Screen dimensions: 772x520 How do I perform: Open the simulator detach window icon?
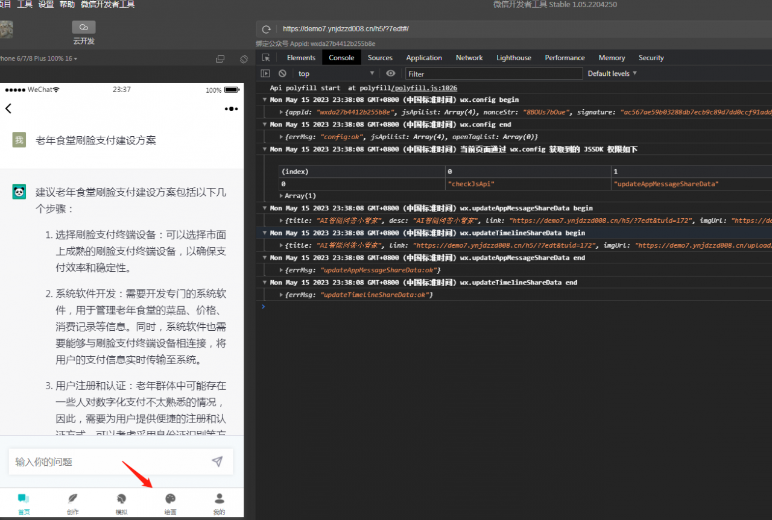220,59
